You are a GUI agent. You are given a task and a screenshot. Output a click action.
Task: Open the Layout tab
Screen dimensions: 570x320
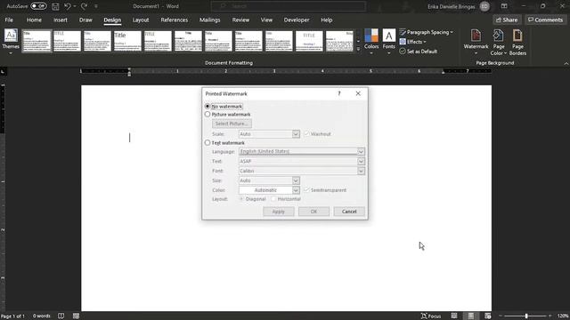(141, 20)
